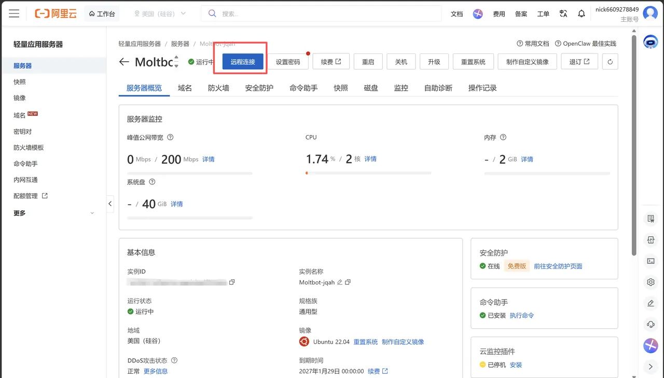
Task: Open 更多信息 for DDoS status
Action: (156, 371)
